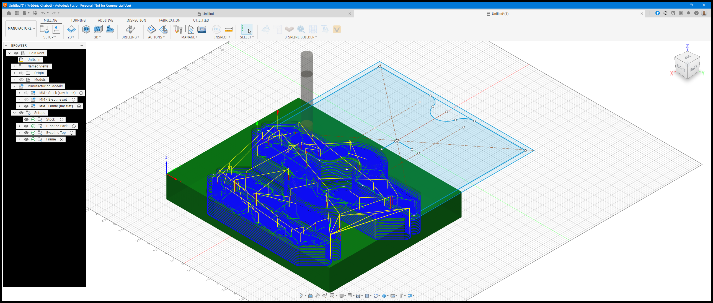This screenshot has width=713, height=303.
Task: Open the Grid and Snaps icon
Action: click(x=350, y=296)
